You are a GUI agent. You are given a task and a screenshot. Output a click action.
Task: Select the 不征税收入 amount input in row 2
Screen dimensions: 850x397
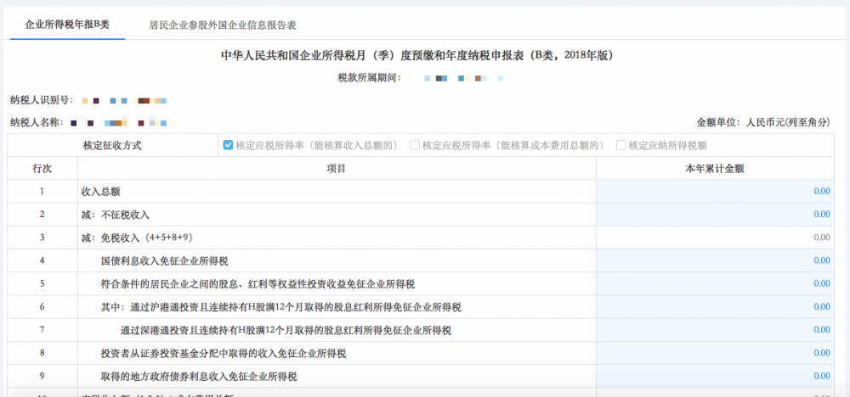pyautogui.click(x=715, y=215)
